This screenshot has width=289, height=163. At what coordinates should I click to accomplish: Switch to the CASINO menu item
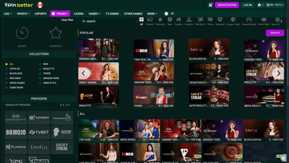[79, 14]
